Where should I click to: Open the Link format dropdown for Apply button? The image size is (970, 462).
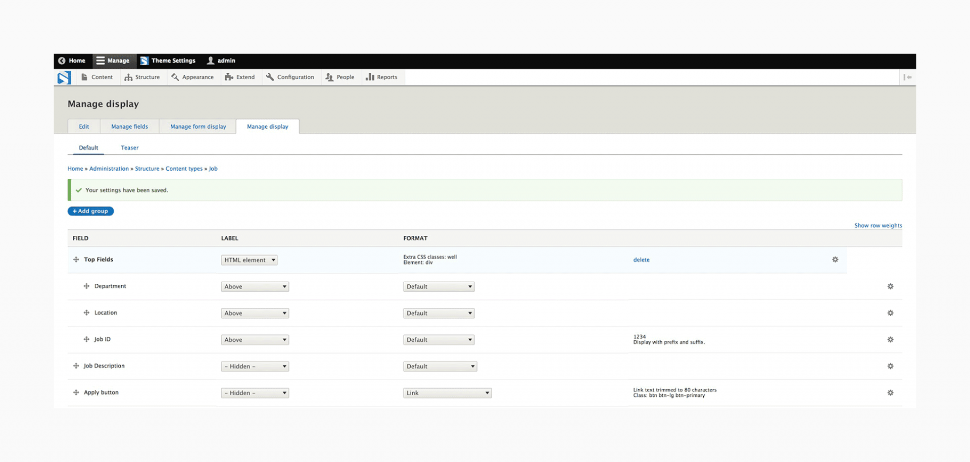point(447,392)
